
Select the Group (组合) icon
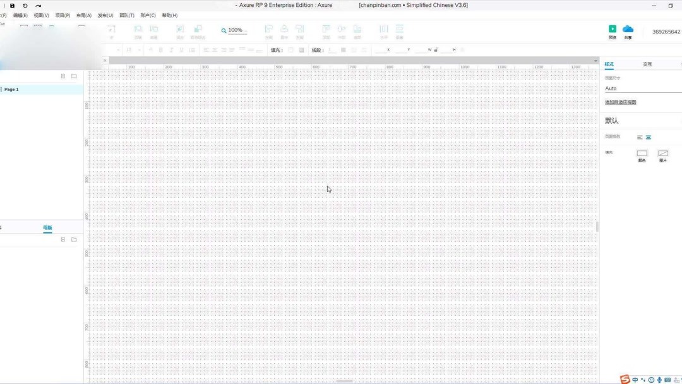[x=179, y=30]
